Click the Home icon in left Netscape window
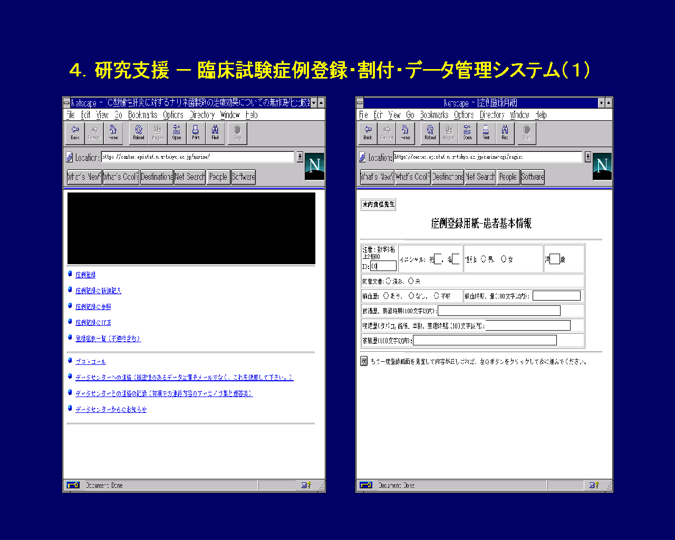Viewport: 675px width, 540px height. pos(113,133)
